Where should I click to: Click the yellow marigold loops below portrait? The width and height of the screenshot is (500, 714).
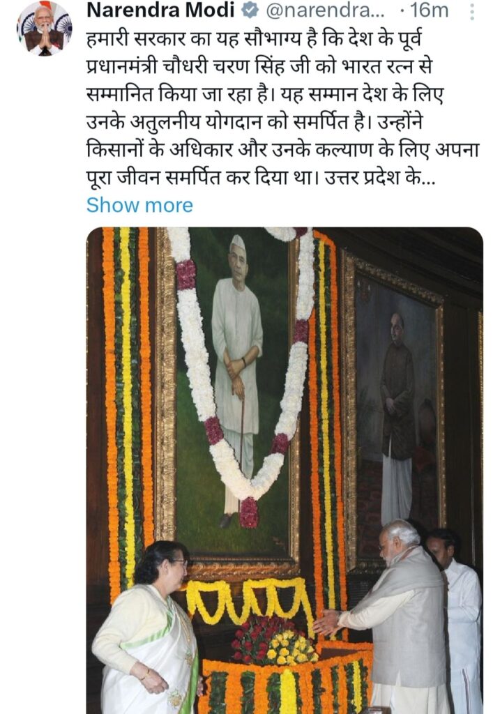[250, 600]
